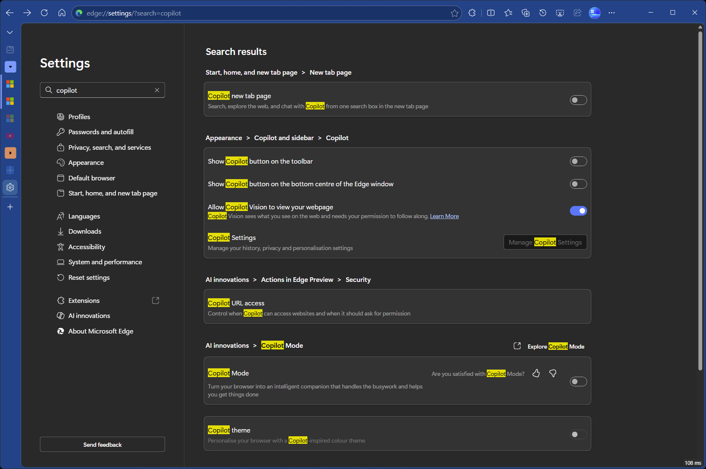Switch to the pink video vertical tab
706x469 pixels.
click(10, 136)
